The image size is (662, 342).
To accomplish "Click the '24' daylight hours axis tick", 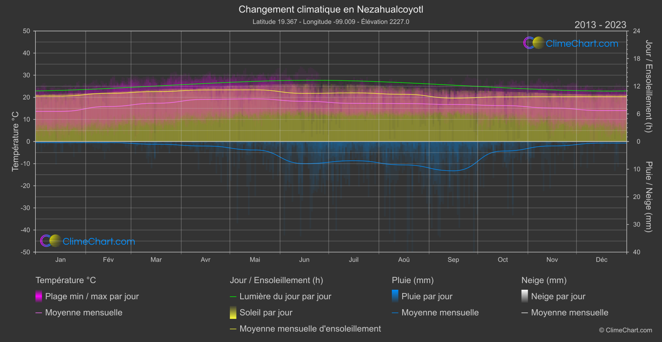I will [x=637, y=31].
